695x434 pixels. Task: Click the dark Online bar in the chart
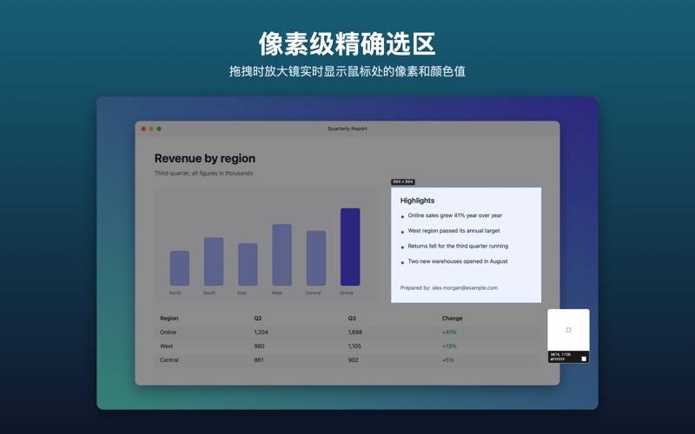coord(350,247)
